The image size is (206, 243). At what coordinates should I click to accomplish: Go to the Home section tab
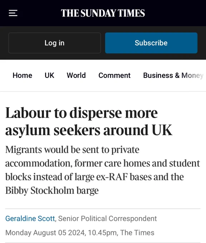click(x=22, y=75)
